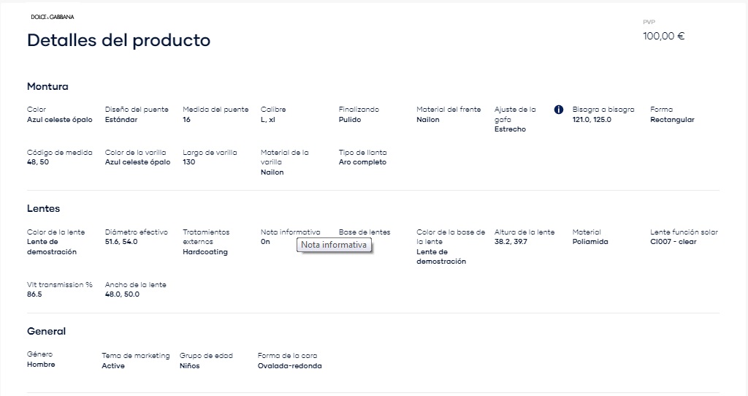Click the Vlt transmission % value 86.5
Image resolution: width=748 pixels, height=396 pixels.
tap(34, 294)
